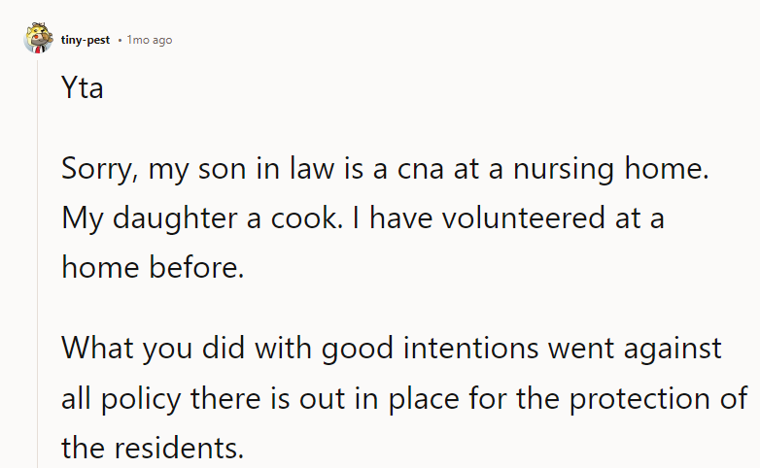Click the "home before." text line

coord(153,267)
